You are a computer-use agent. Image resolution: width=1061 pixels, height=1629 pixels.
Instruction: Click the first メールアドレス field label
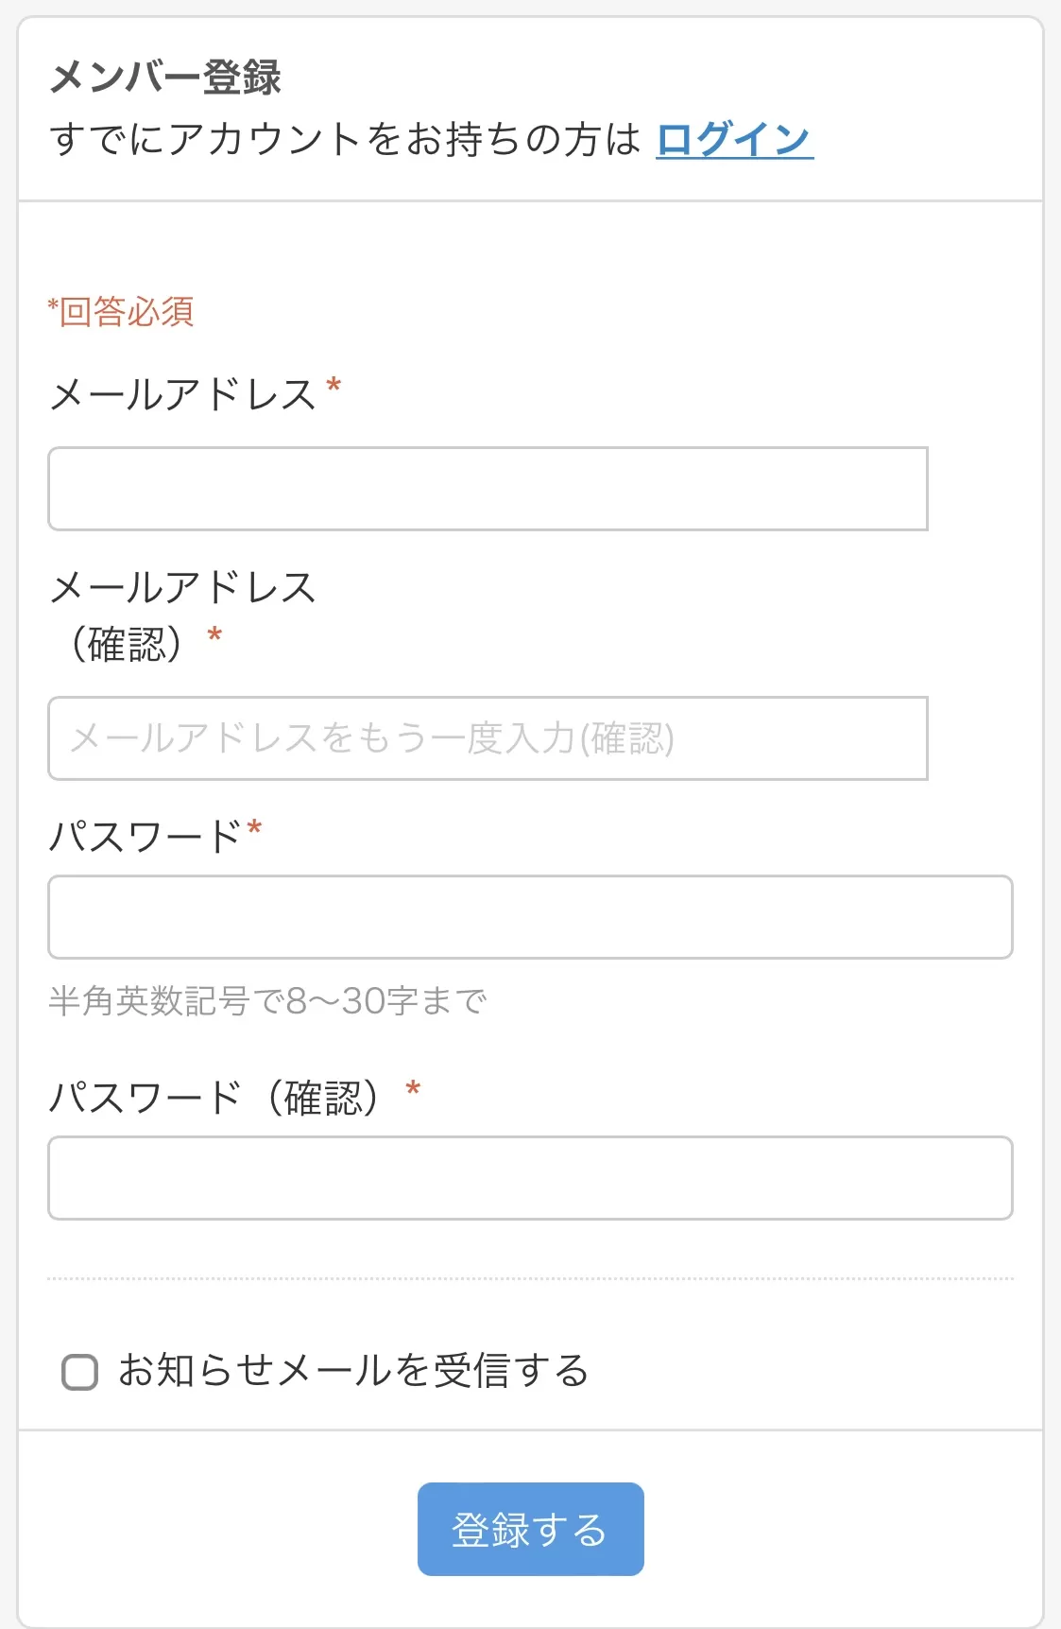[x=182, y=394]
